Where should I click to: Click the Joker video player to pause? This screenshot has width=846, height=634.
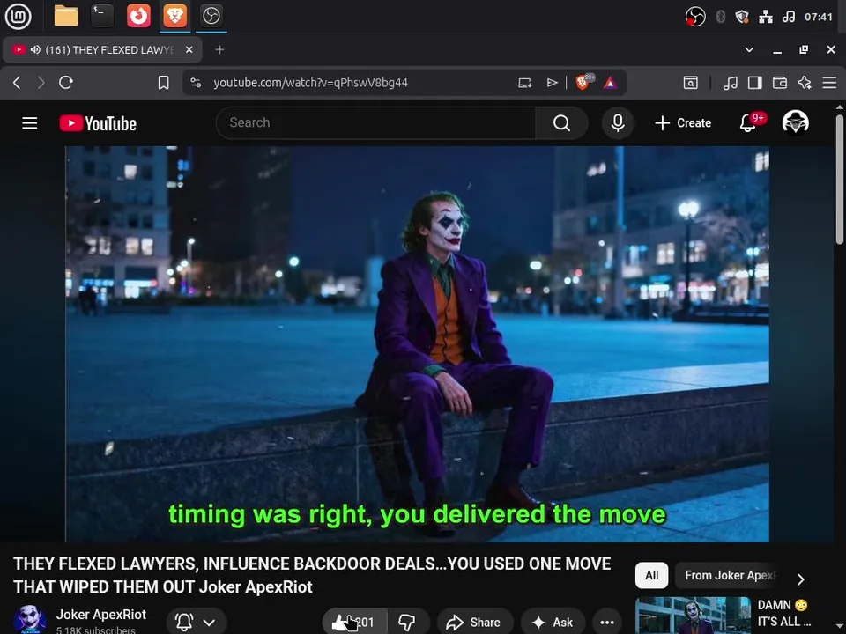coord(417,344)
